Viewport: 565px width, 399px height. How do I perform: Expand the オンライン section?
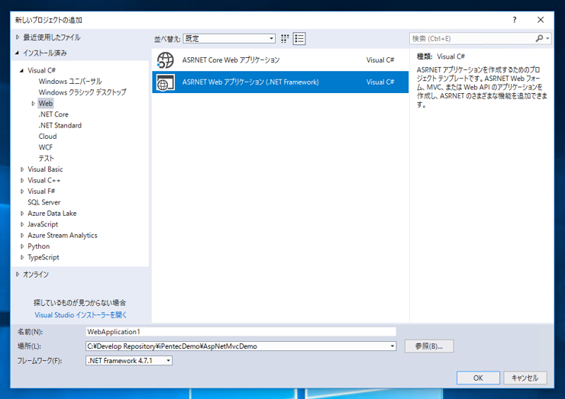pyautogui.click(x=18, y=275)
